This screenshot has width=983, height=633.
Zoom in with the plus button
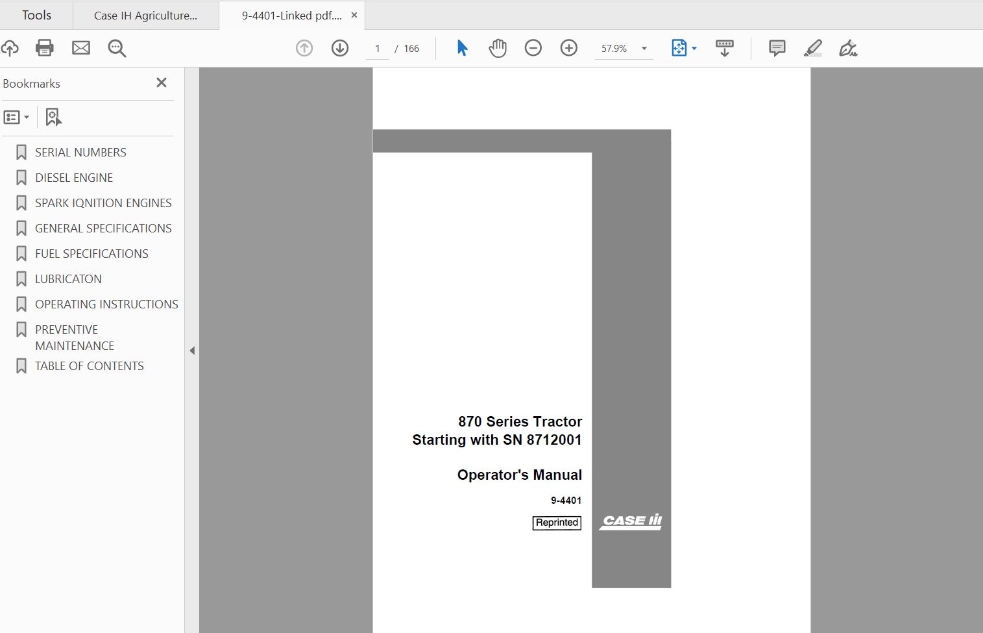pos(569,48)
